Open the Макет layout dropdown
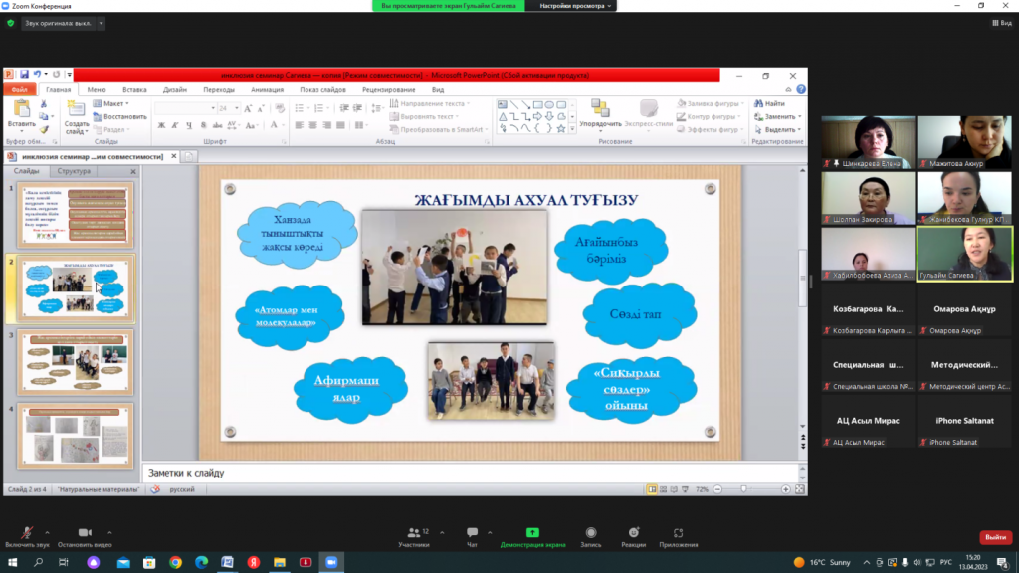The width and height of the screenshot is (1019, 573). pyautogui.click(x=111, y=103)
